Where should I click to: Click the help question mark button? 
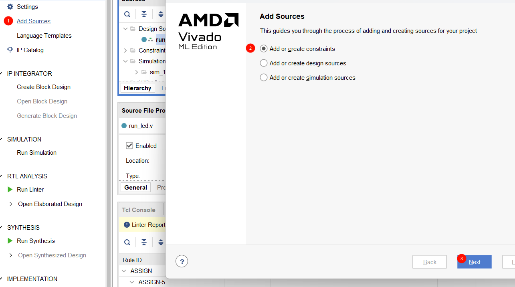[x=182, y=262]
